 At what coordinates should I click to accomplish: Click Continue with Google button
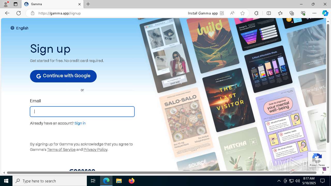pyautogui.click(x=63, y=76)
